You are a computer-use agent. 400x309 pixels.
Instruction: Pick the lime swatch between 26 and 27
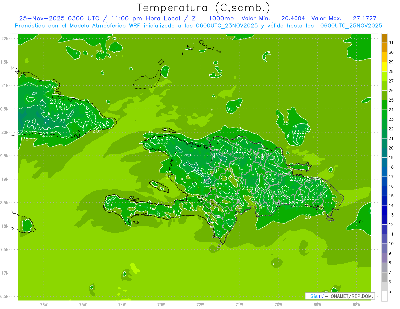384,86
